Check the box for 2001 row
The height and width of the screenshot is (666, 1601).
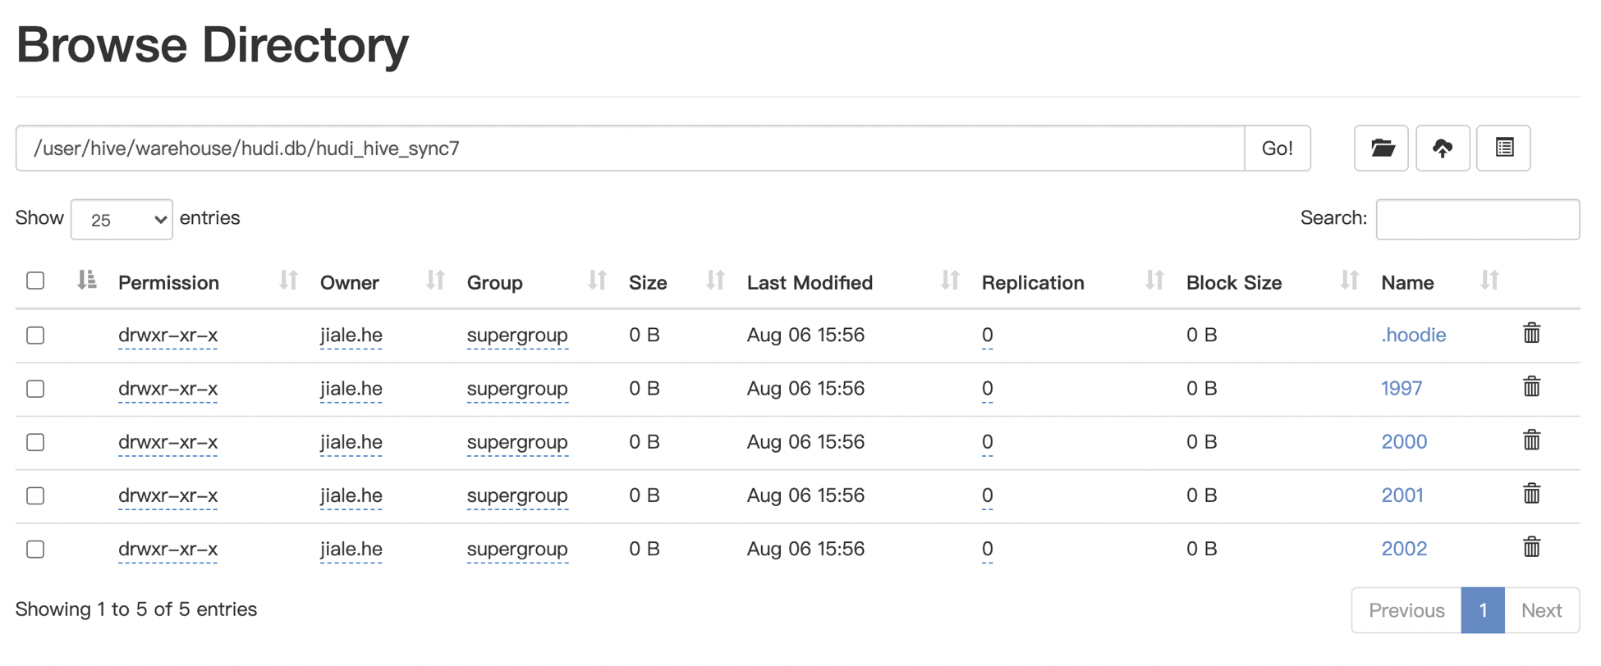35,495
